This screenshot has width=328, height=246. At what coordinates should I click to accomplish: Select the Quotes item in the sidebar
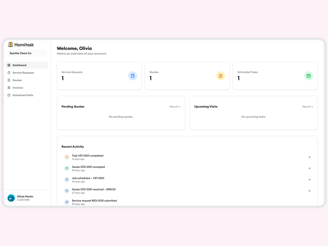click(x=17, y=80)
